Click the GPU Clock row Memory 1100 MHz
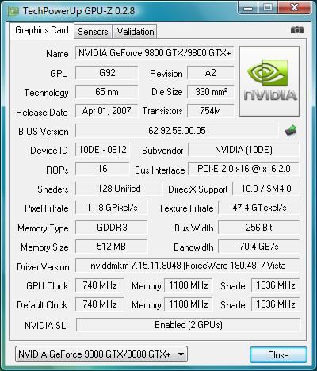Image resolution: width=317 pixels, height=371 pixels. coord(188,285)
